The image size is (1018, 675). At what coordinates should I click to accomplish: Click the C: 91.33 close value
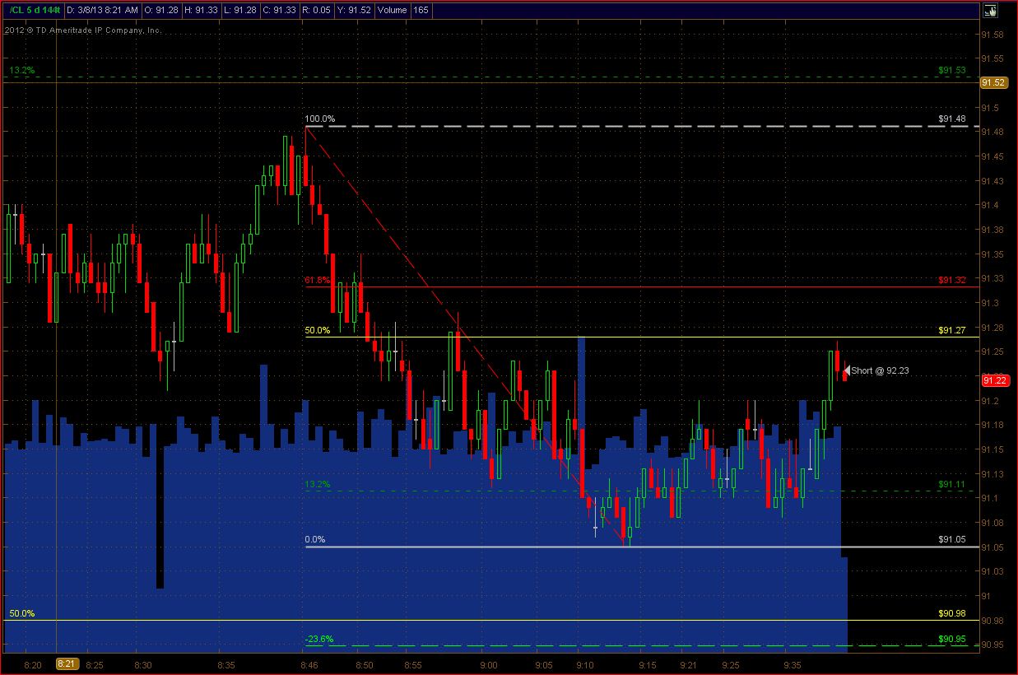(x=278, y=12)
